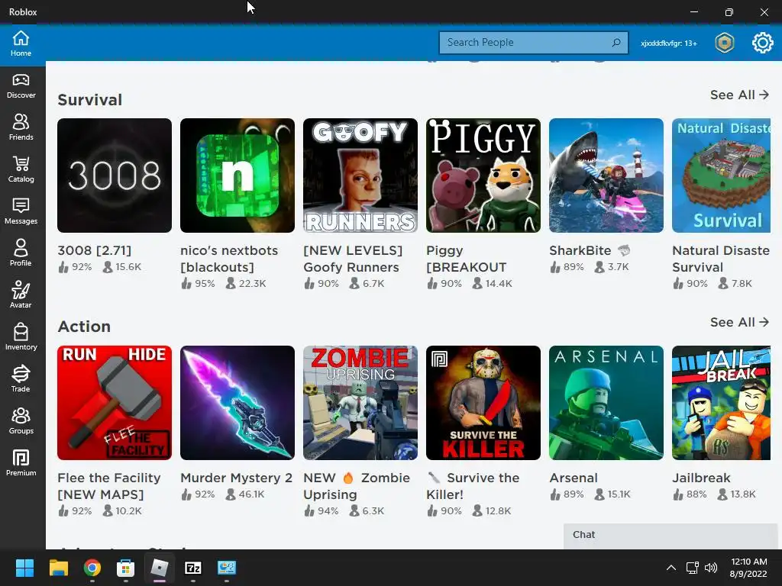Open the Windows Start menu
This screenshot has height=586, width=782.
[x=24, y=568]
